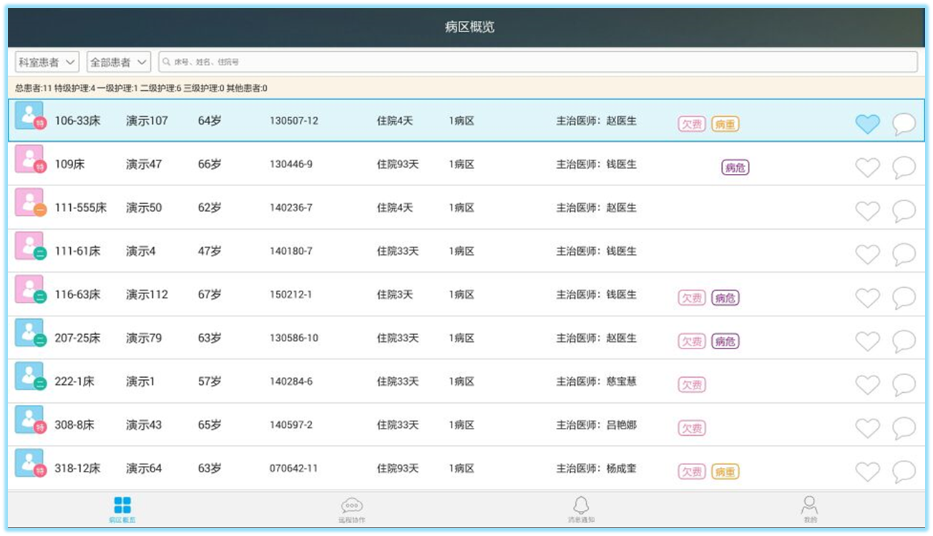Click 病危 tag for patient 演示47

click(x=735, y=168)
